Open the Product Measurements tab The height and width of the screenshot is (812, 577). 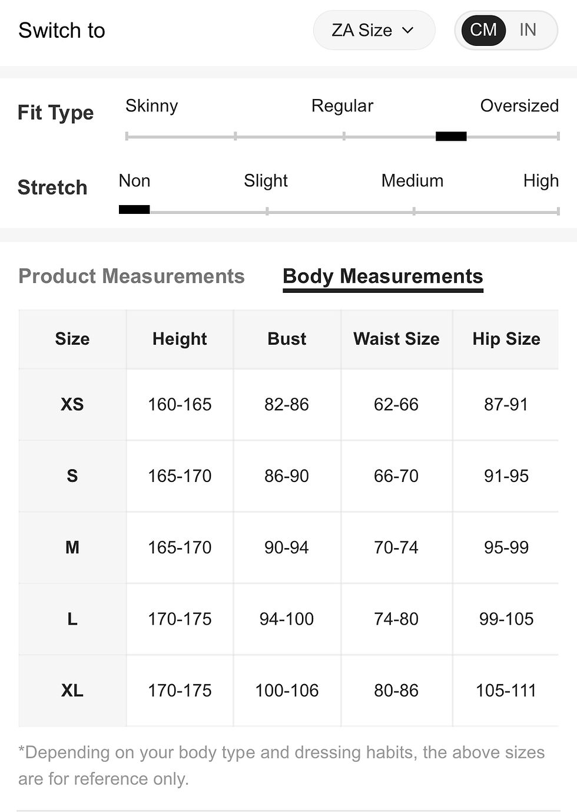pos(131,276)
